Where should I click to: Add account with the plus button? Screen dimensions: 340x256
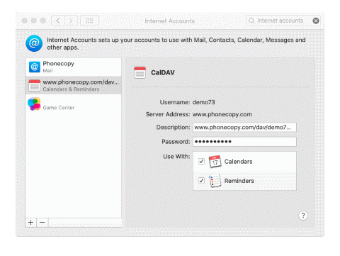coord(30,223)
